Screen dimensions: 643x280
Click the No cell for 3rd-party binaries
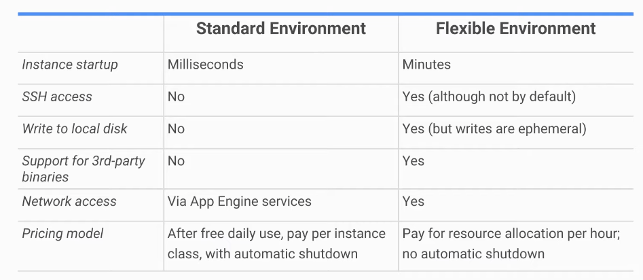point(176,161)
